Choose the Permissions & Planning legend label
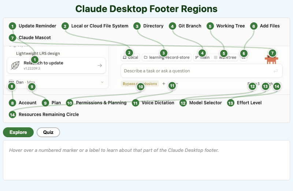Viewport: 293px width, 191px height. coord(101,103)
